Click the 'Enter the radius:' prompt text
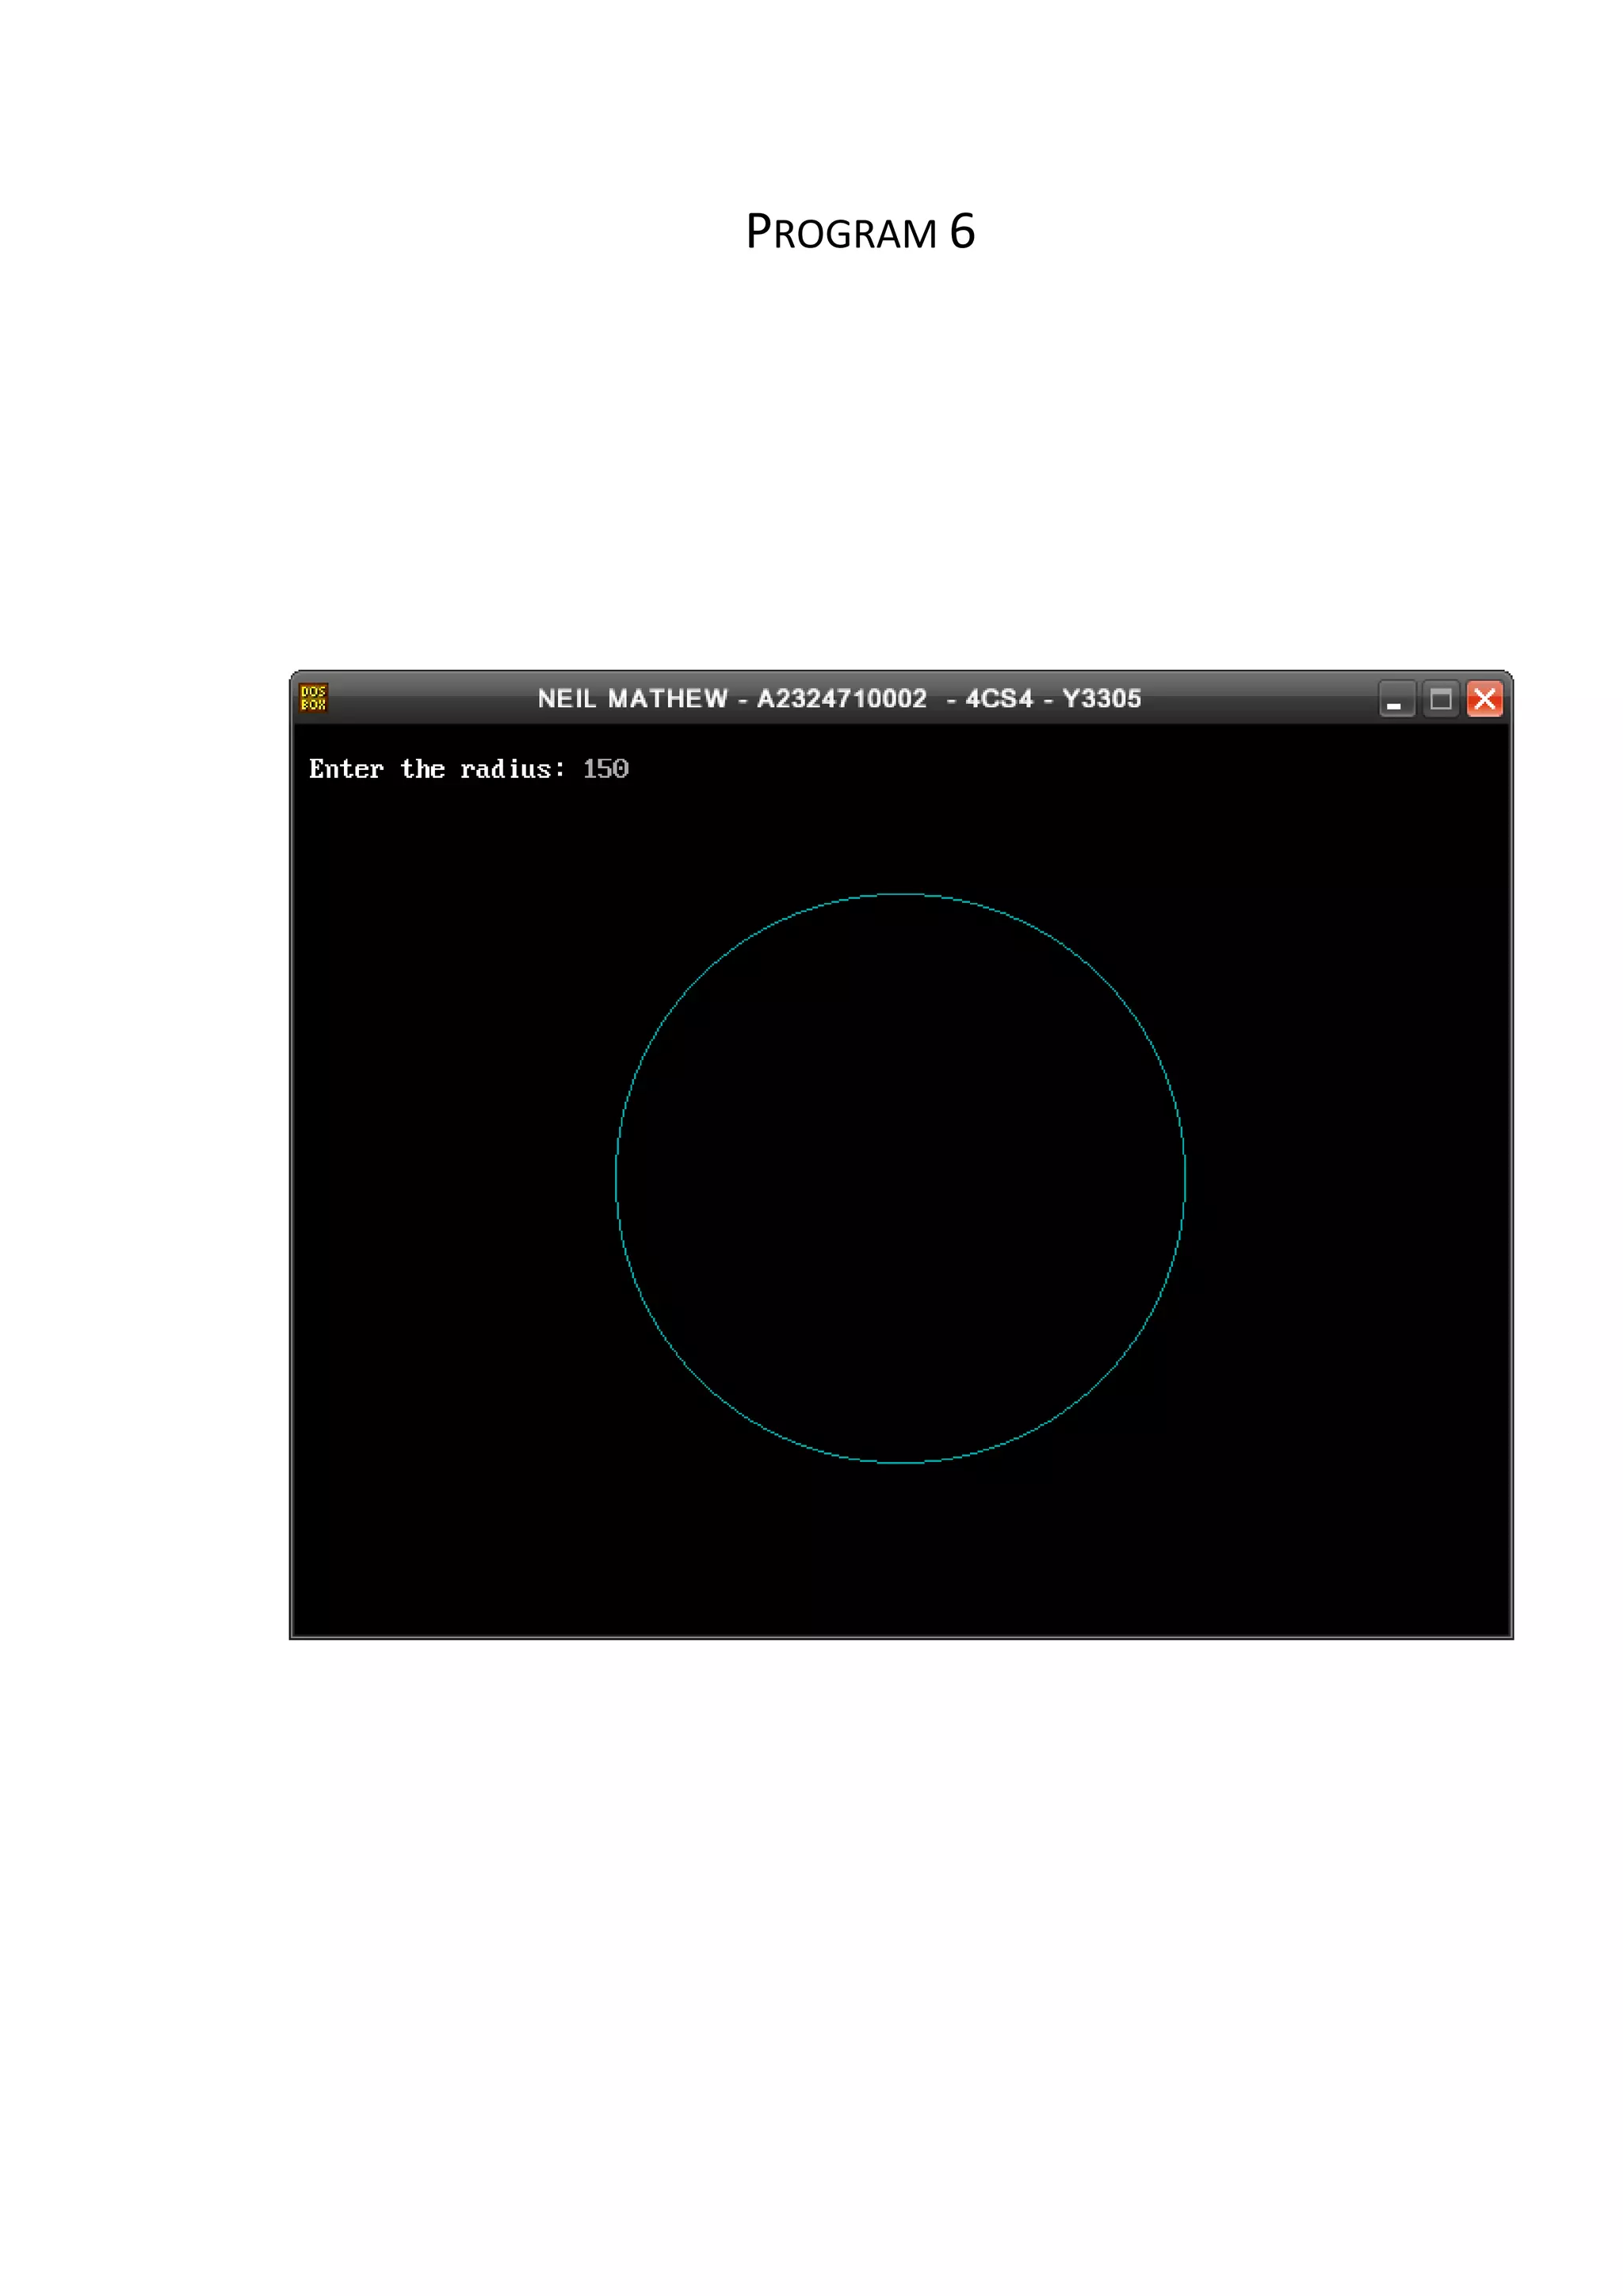The width and height of the screenshot is (1623, 2296). (x=437, y=769)
